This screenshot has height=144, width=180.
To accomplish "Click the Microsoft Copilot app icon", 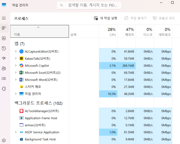I will tap(21, 66).
